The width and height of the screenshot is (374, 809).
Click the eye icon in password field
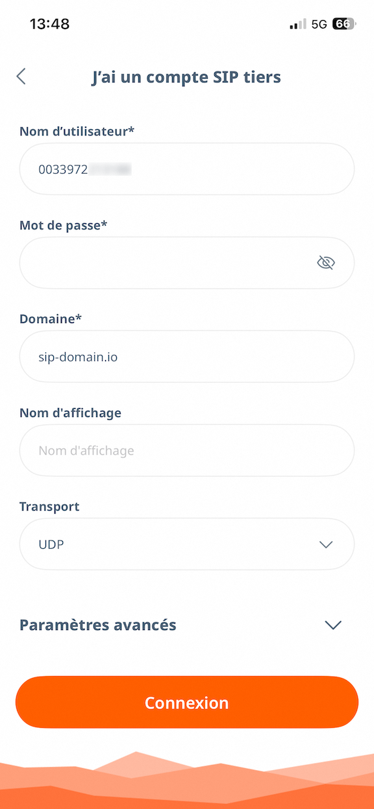[326, 262]
